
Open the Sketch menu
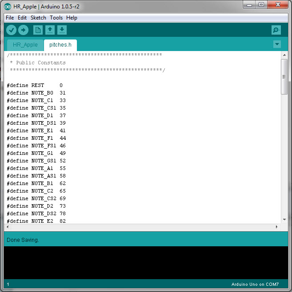click(x=38, y=18)
